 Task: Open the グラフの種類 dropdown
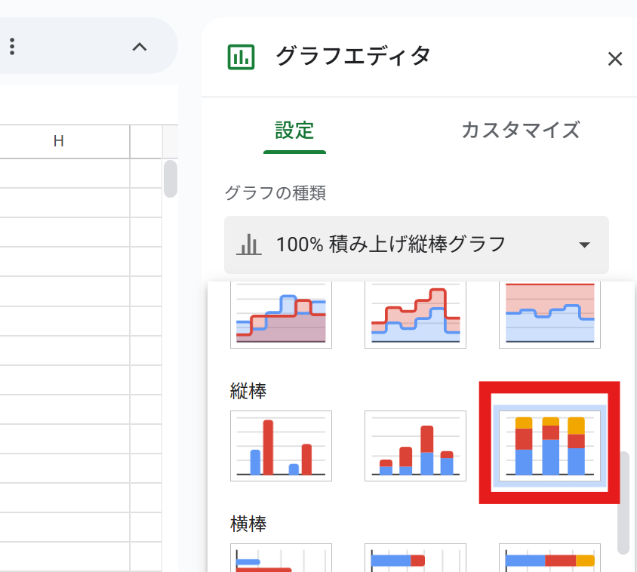(x=417, y=244)
